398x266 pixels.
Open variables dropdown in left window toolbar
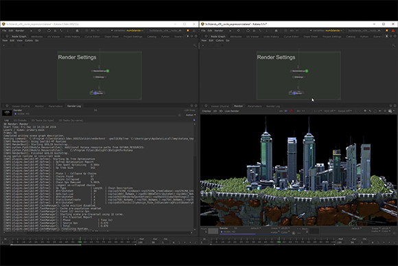[x=127, y=30]
